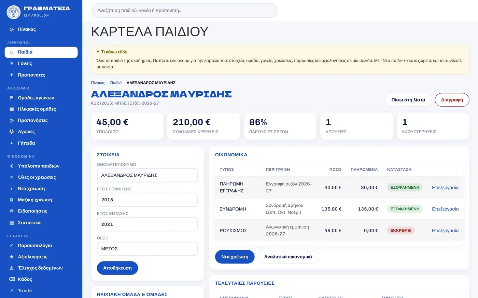Open Στατιστικά in the sidebar
478x298 pixels.
click(41, 222)
